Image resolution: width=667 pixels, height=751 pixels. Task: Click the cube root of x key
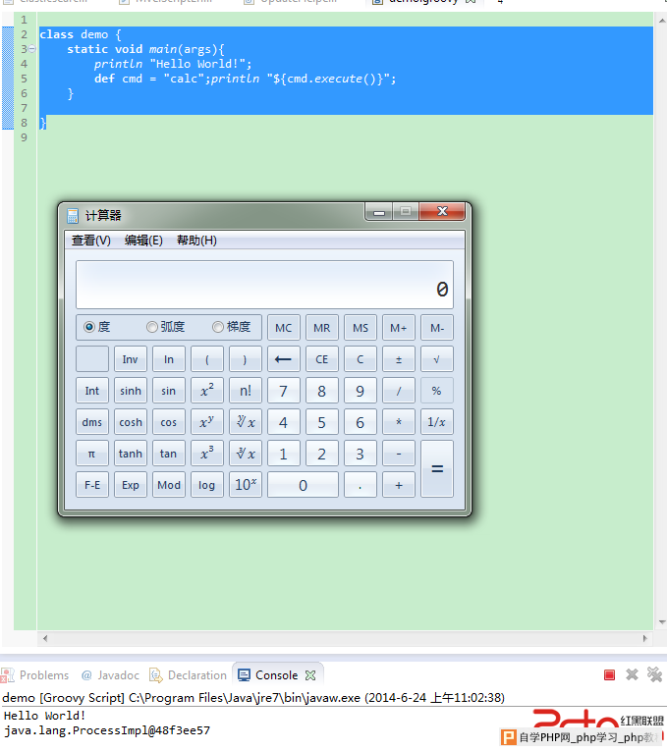coord(246,454)
